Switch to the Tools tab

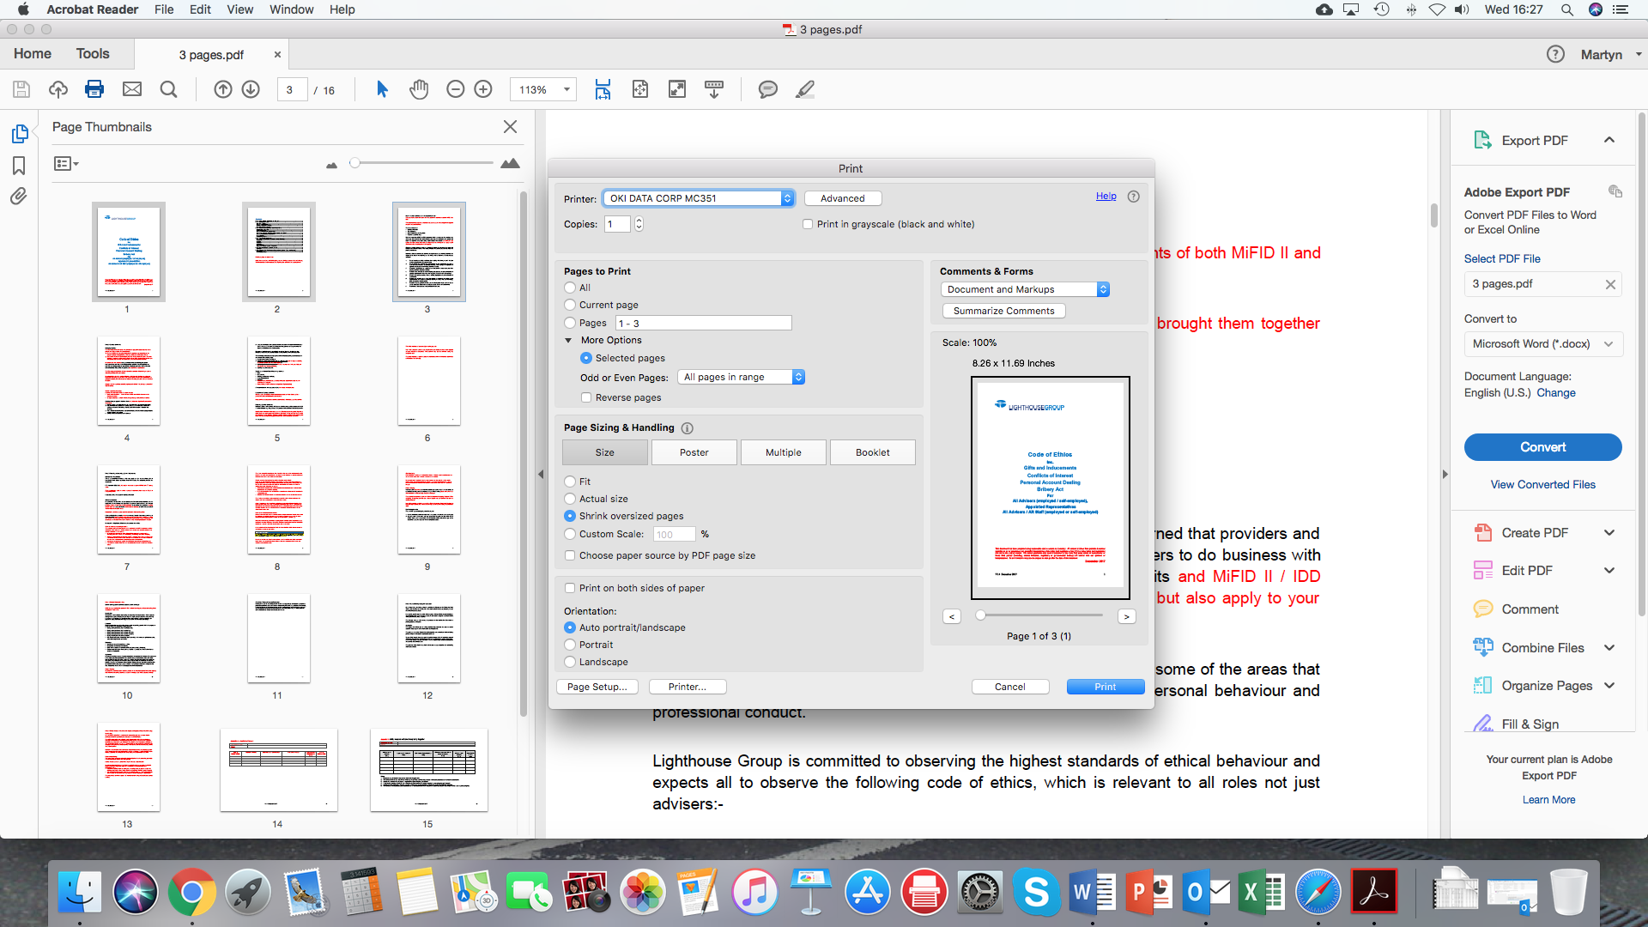click(x=93, y=53)
